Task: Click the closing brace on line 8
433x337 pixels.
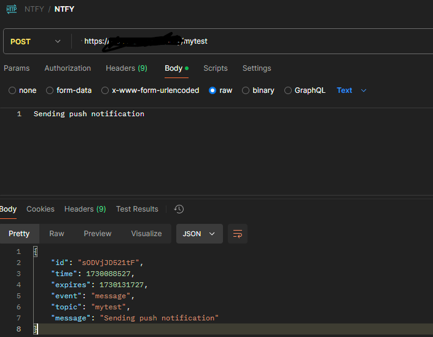Action: (x=36, y=329)
